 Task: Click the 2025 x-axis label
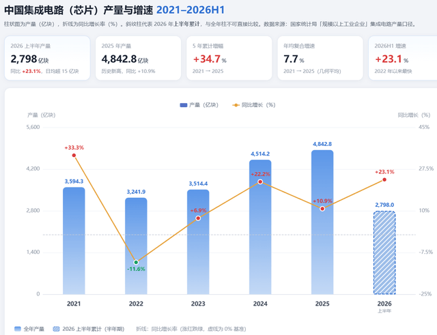[322, 304]
